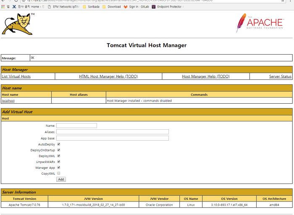The image size is (294, 215).
Task: Click the Add button
Action: (61, 179)
